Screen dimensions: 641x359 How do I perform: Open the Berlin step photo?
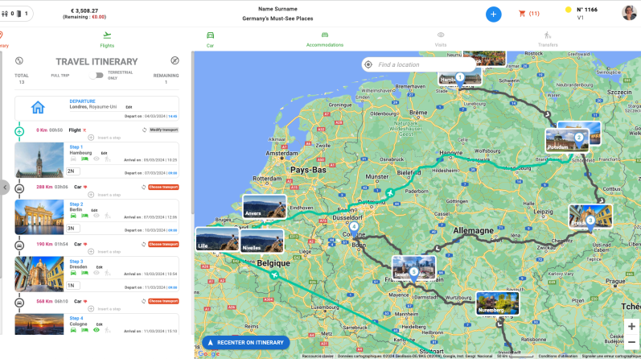[x=39, y=217]
